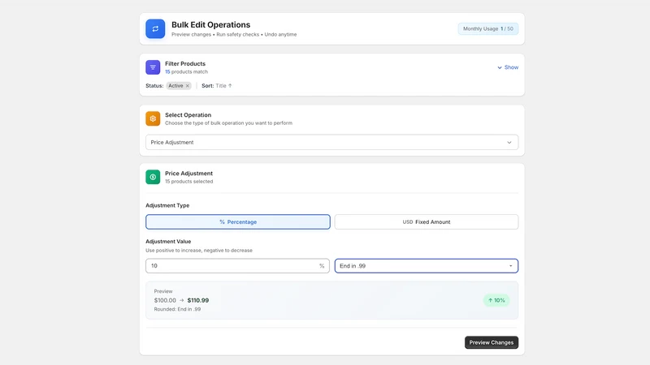Click the Preview Changes button

pyautogui.click(x=492, y=342)
